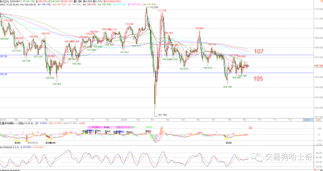Click the 底结构形成 signal label
The height and width of the screenshot is (171, 323).
coord(33,143)
